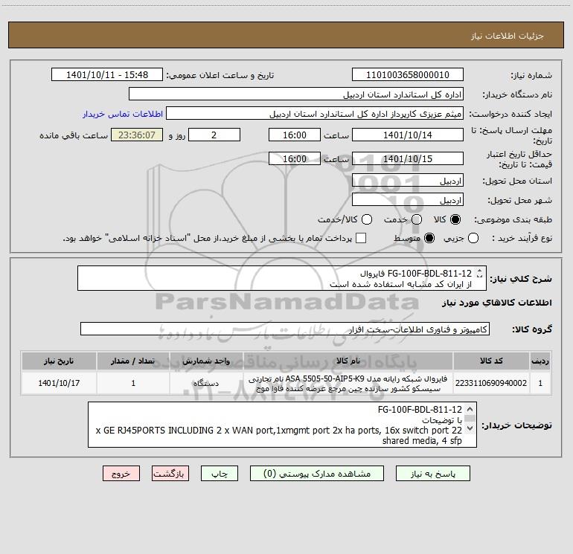Click the remaining time countdown 23:36:07
573x554 pixels.
coord(137,135)
